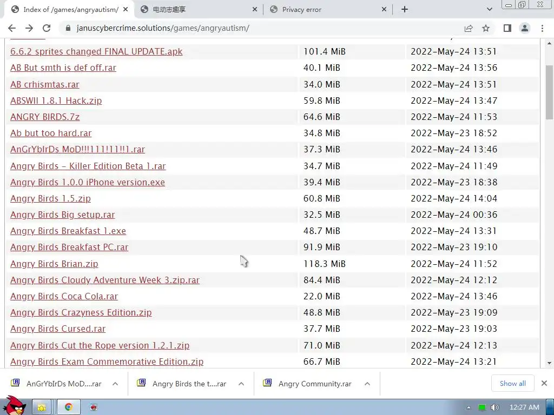Image resolution: width=554 pixels, height=415 pixels.
Task: Switch to the 电动志趣享 tab
Action: (198, 10)
